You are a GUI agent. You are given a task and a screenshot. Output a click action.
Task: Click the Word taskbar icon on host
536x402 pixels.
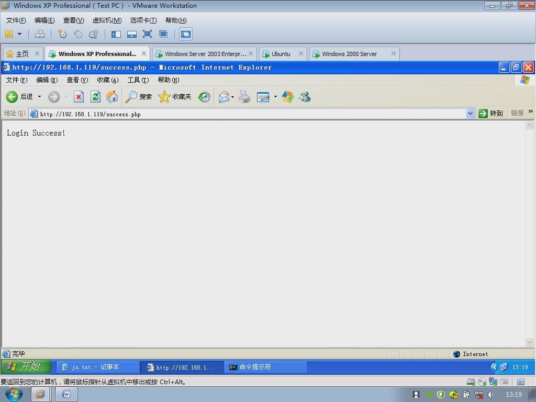point(66,395)
